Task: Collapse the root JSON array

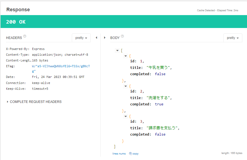Action: [x=117, y=50]
